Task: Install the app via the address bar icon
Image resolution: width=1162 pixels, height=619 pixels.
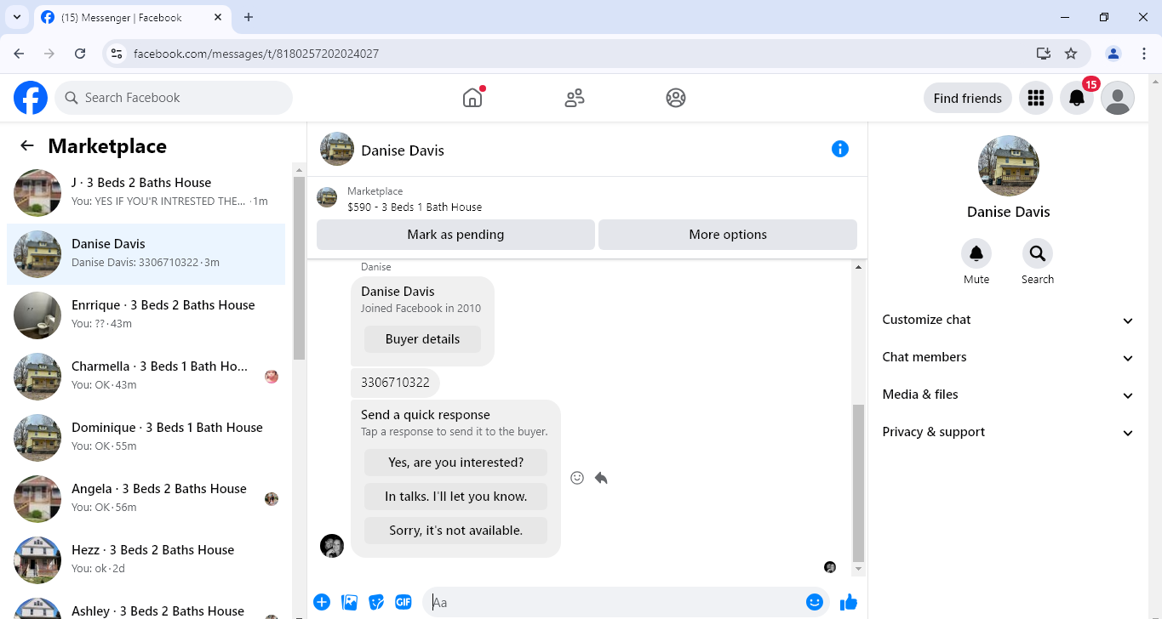Action: pos(1044,54)
